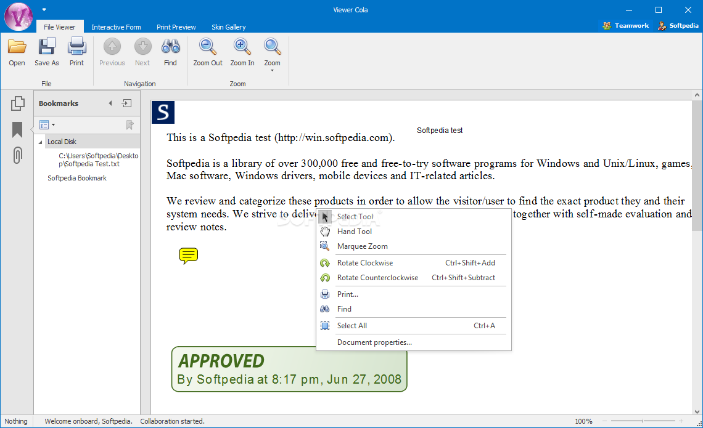703x428 pixels.
Task: Click the Viewer Cola application logo
Action: 18,17
